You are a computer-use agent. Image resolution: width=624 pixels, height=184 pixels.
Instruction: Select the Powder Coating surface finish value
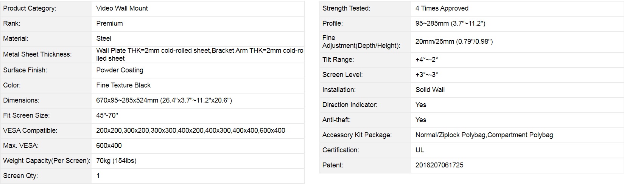point(120,70)
